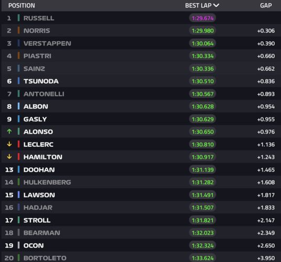Viewport: 281px width, 262px height.
Task: Sort by the Gap column header
Action: [x=266, y=6]
